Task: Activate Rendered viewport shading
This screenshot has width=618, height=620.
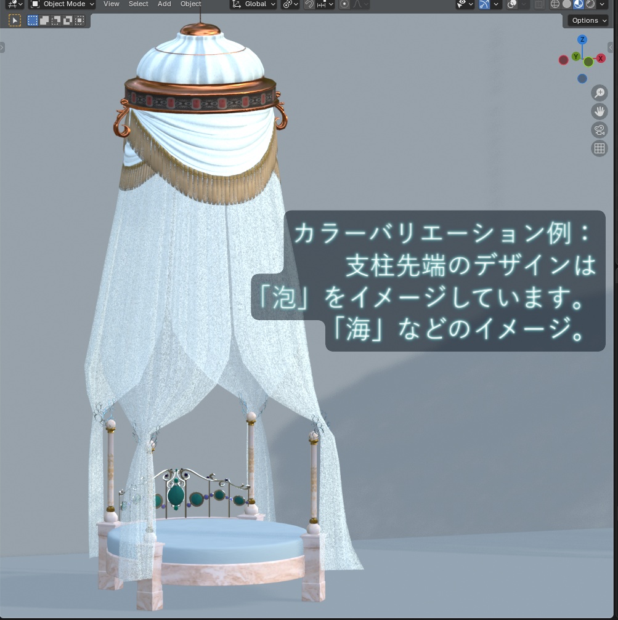Action: point(590,4)
